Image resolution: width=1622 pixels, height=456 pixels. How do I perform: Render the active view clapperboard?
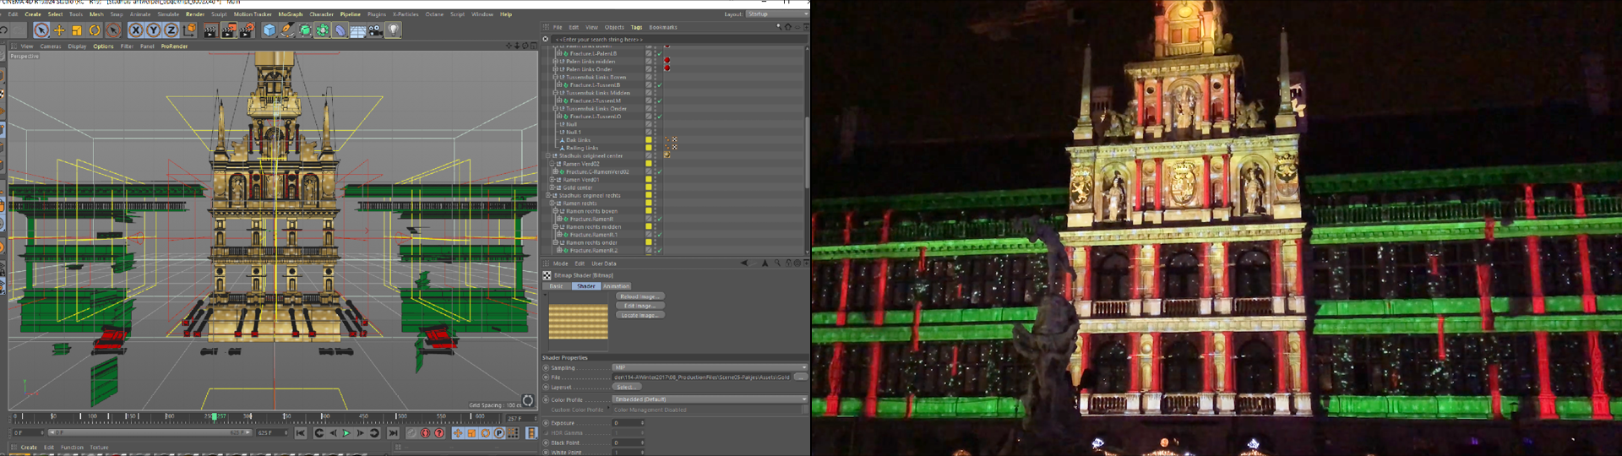point(210,30)
